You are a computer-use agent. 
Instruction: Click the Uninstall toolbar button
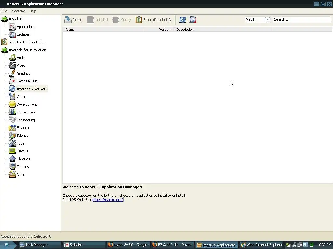click(97, 20)
